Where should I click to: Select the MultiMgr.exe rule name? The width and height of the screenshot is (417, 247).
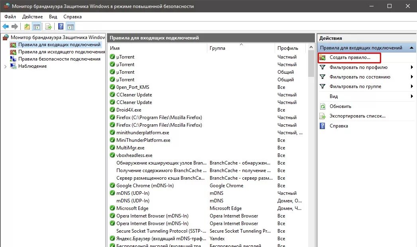[x=130, y=147]
